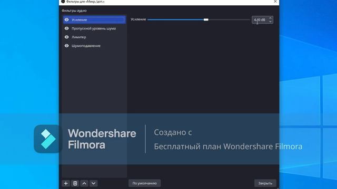
Task: Select the Шумоподавление filter
Action: click(94, 46)
